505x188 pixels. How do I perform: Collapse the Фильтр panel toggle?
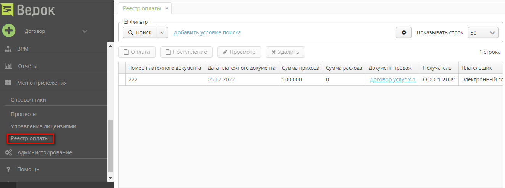click(x=126, y=22)
